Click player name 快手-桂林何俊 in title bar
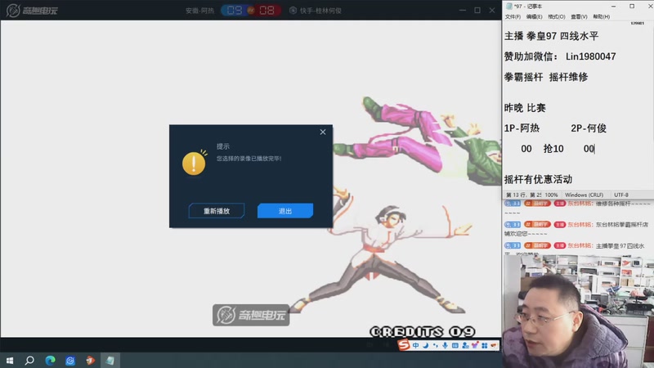The width and height of the screenshot is (654, 368). click(x=320, y=11)
